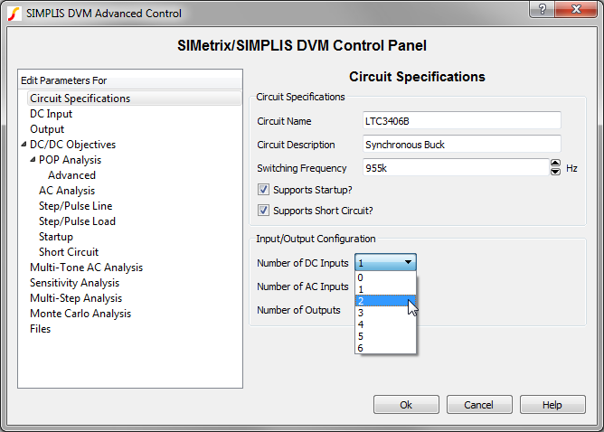The image size is (604, 432).
Task: Open the Number of DC Inputs dropdown
Action: pyautogui.click(x=385, y=263)
